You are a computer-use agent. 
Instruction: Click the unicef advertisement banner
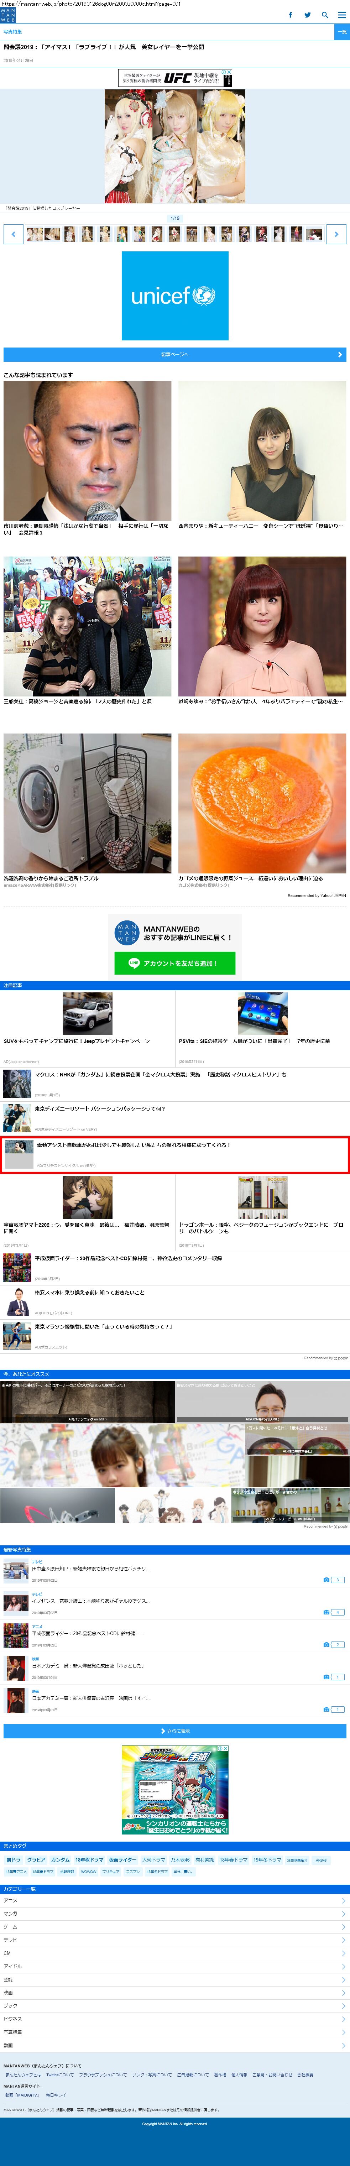coord(175,296)
